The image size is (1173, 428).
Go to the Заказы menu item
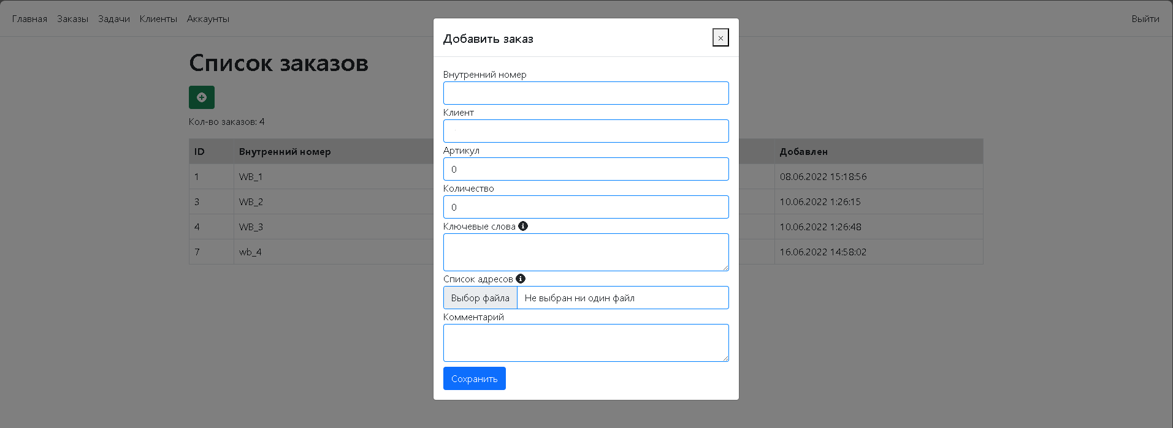tap(72, 19)
